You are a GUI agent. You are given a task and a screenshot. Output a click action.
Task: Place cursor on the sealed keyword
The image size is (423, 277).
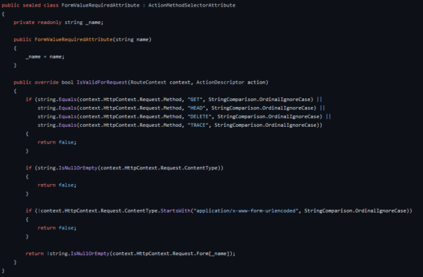(33, 5)
